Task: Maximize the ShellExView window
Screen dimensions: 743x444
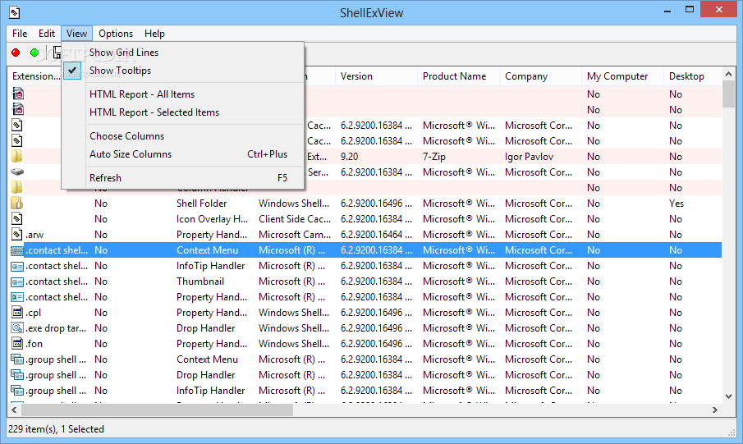Action: (690, 10)
